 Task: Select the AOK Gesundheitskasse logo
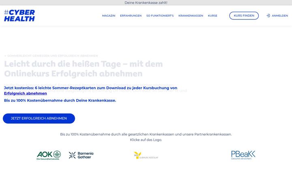(49, 155)
